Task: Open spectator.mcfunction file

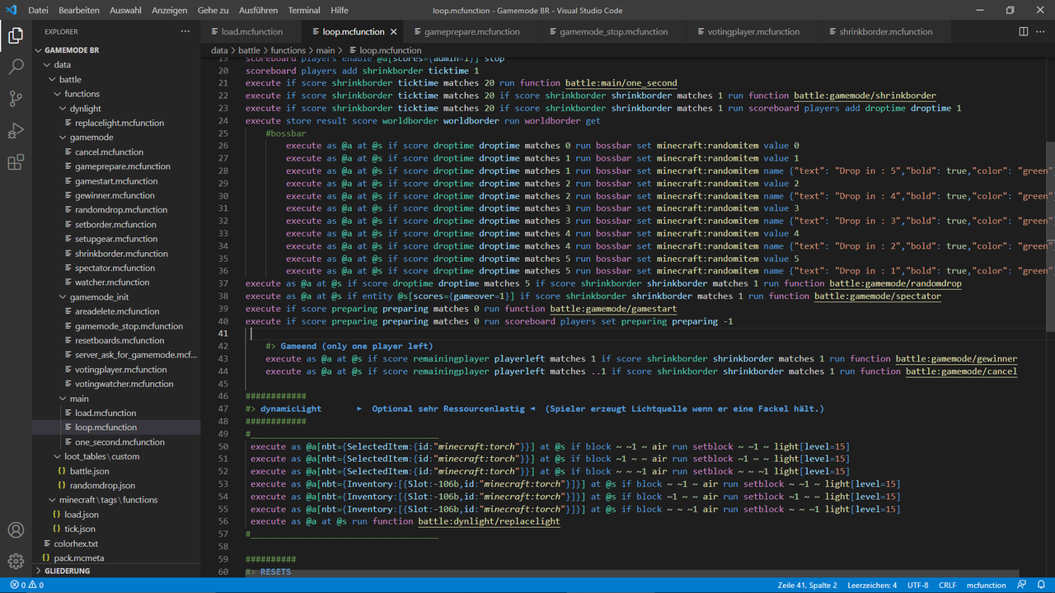Action: [115, 268]
